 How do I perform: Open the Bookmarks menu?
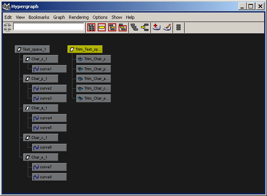[x=39, y=17]
